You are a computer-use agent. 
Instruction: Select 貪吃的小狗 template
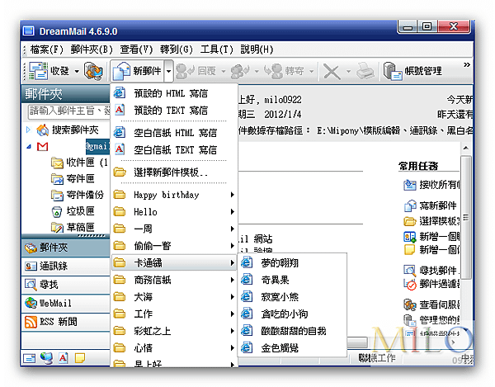tap(292, 314)
